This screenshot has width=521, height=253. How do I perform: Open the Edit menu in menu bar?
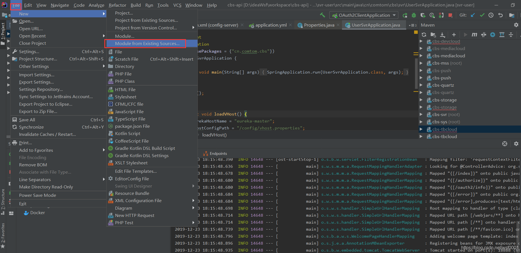pyautogui.click(x=28, y=5)
